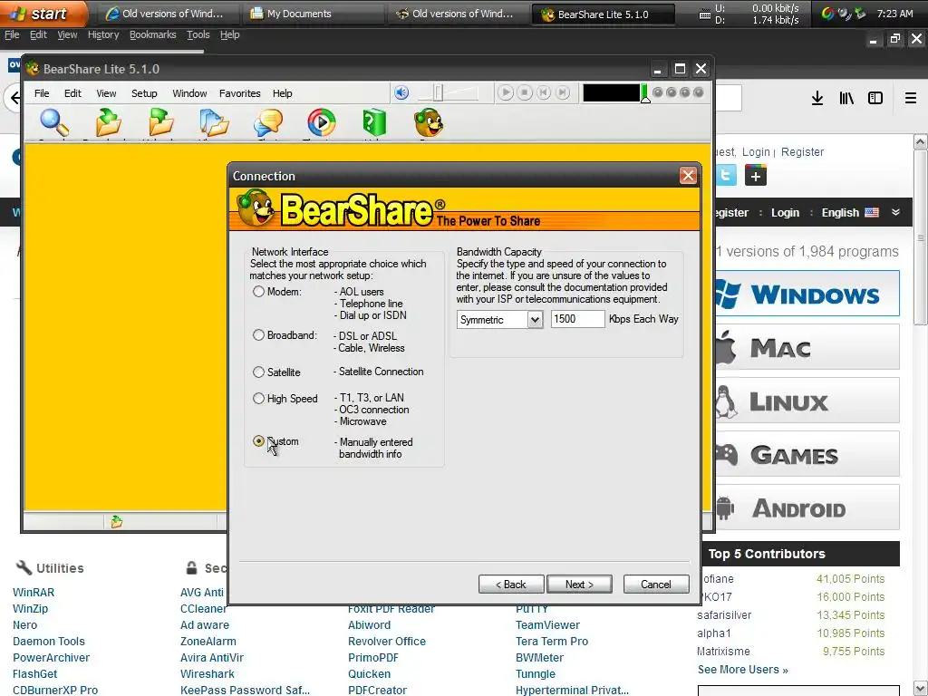Screen dimensions: 928x696
Task: Close the Connection dialog with X
Action: [x=688, y=176]
